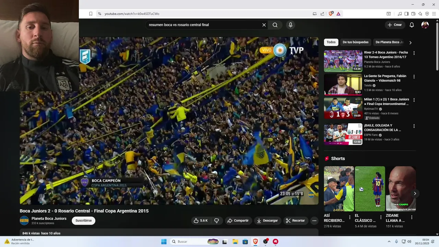The width and height of the screenshot is (439, 247).
Task: Click the tray microphone icon
Action: pos(396,242)
